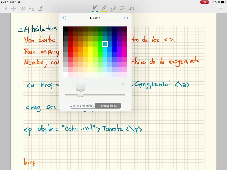Select the lasso selection tool

(122, 8)
